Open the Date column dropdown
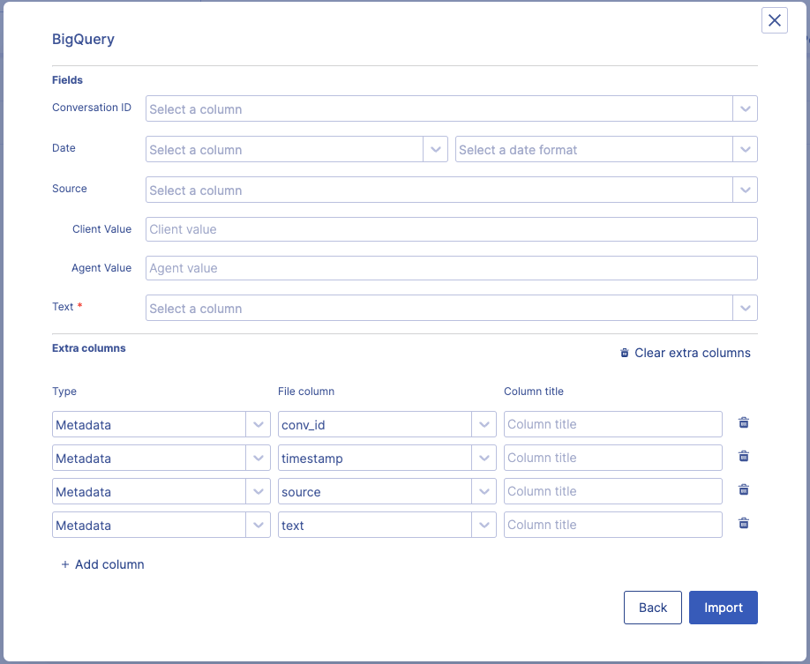 (x=296, y=150)
